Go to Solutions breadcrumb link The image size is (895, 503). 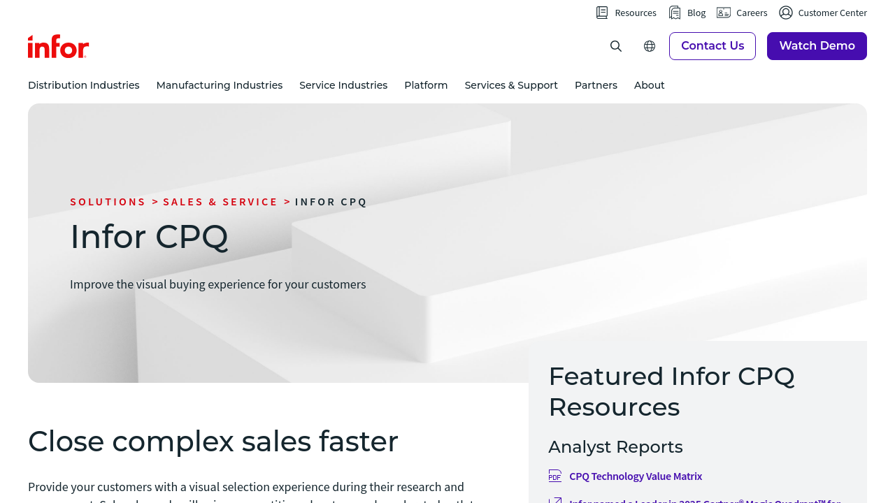tap(108, 202)
